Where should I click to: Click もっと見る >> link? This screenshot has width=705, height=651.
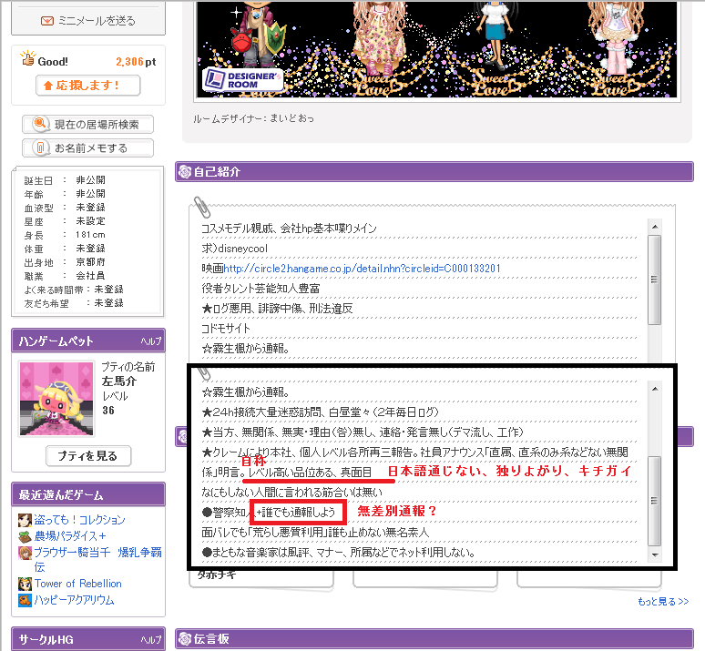(663, 602)
